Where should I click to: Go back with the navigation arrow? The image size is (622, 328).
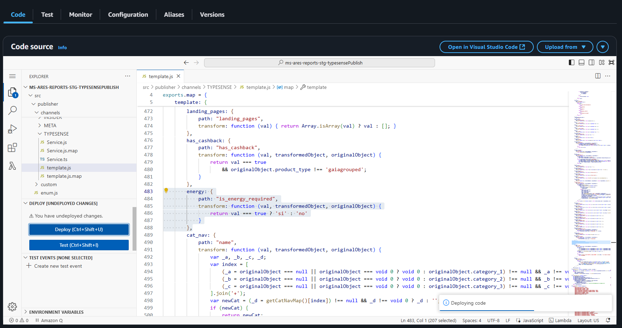click(186, 63)
